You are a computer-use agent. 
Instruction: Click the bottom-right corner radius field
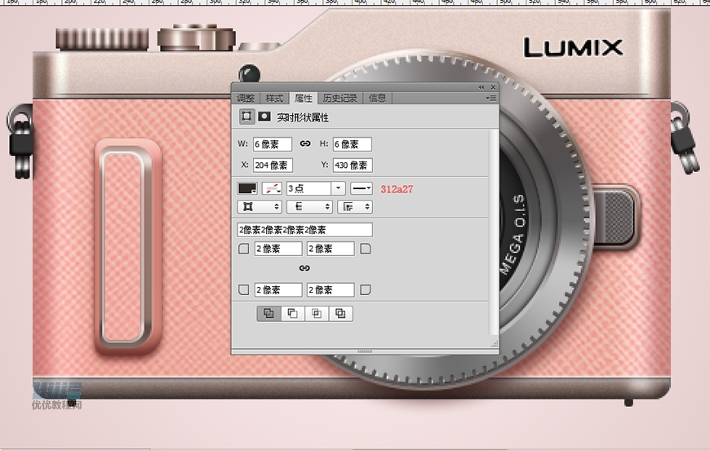(331, 290)
